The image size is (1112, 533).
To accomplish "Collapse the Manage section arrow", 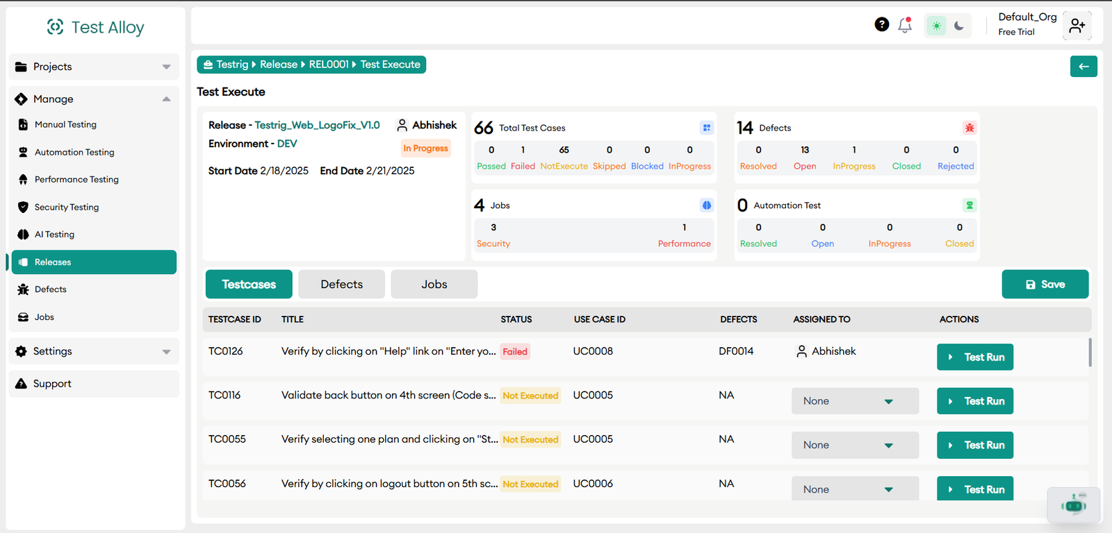I will pos(166,99).
